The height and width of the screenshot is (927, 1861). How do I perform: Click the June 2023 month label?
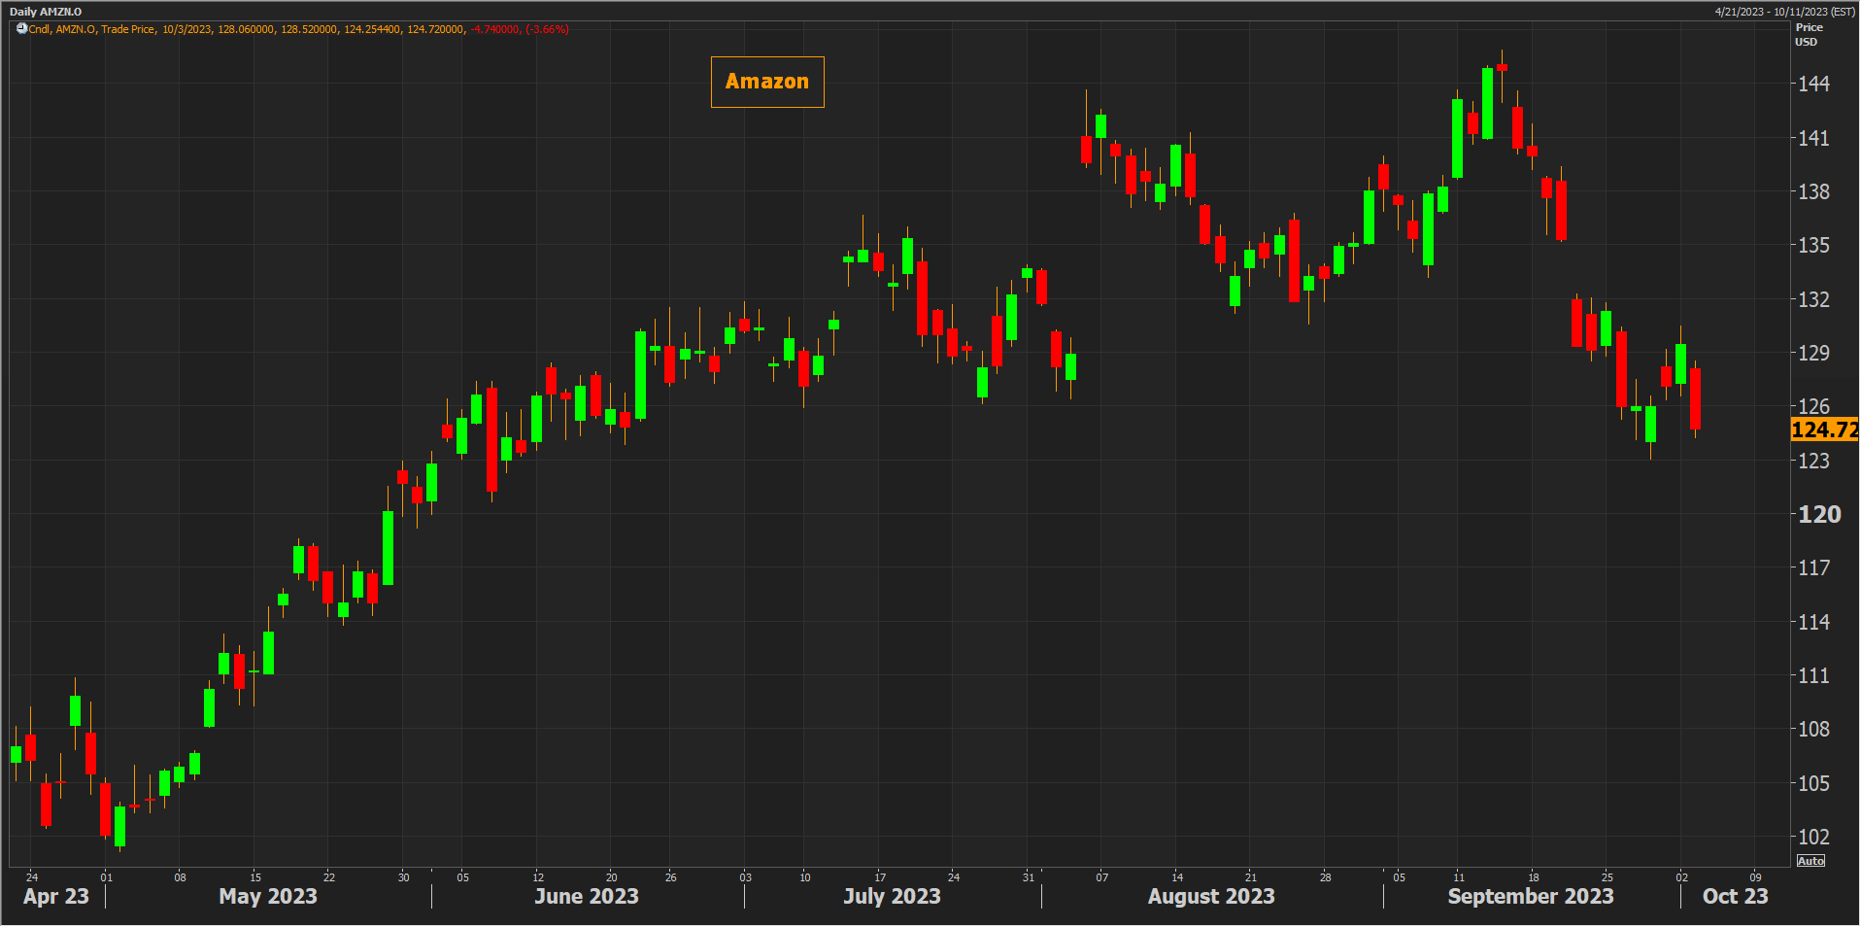pyautogui.click(x=586, y=896)
